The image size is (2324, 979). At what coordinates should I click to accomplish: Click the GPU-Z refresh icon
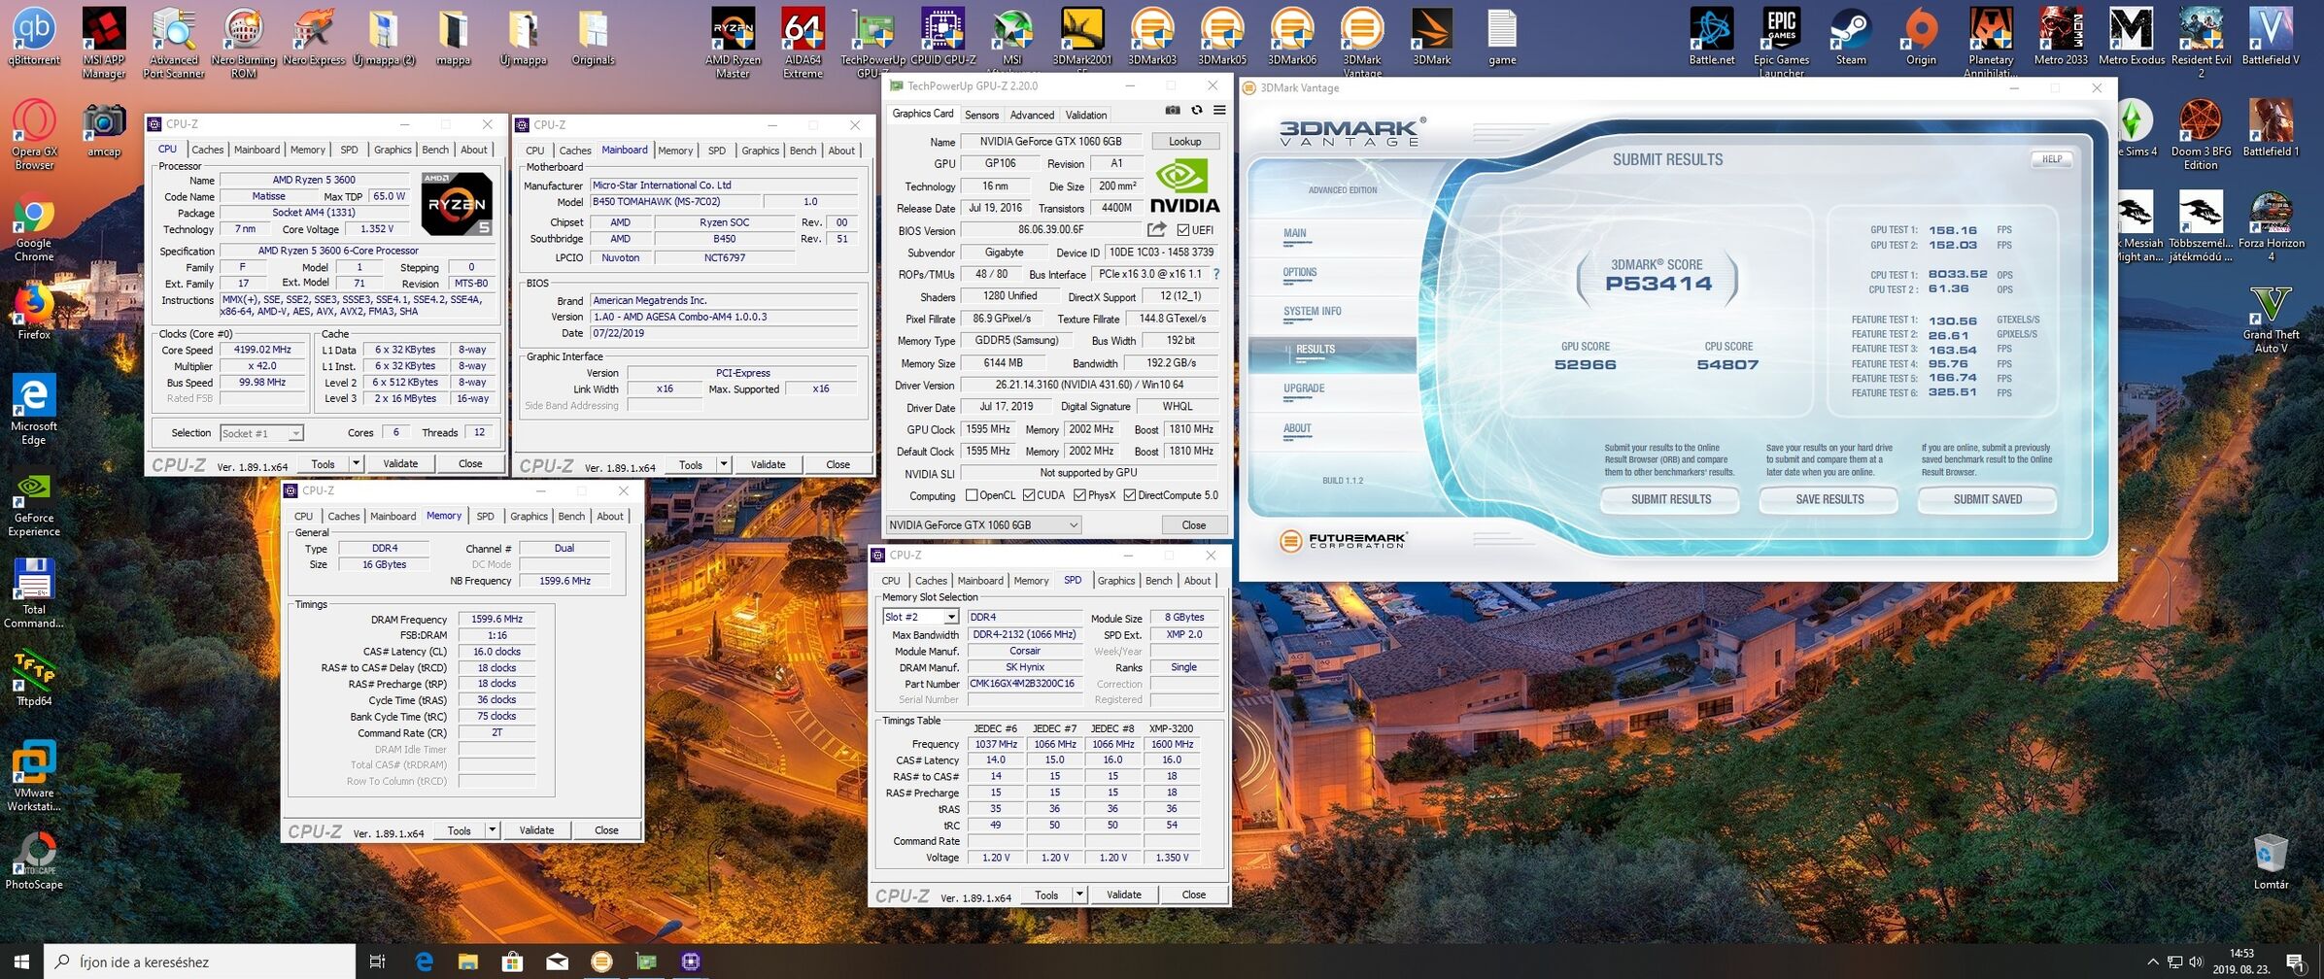(x=1197, y=111)
